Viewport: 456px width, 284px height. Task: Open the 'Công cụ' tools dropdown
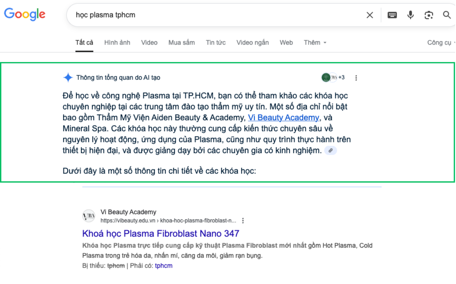441,43
